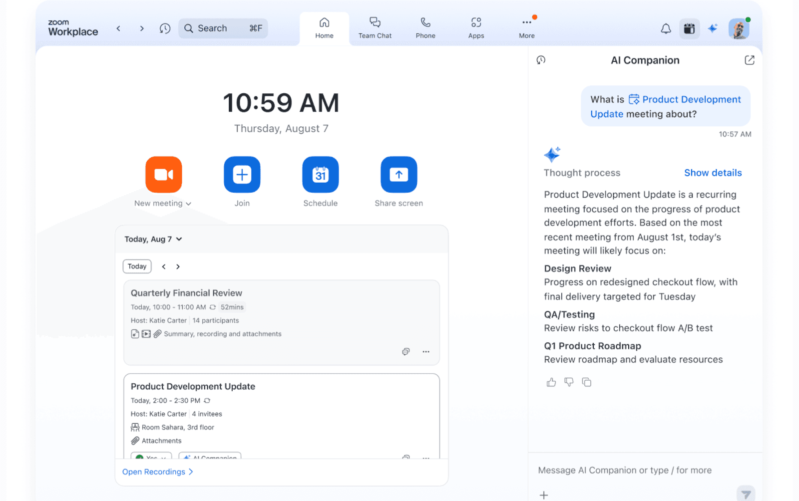This screenshot has height=501, width=799.
Task: Open the Schedule calendar icon
Action: [321, 175]
